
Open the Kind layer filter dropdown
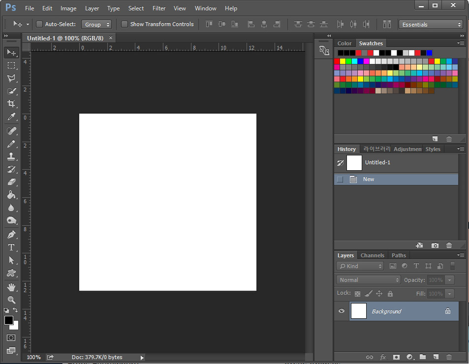[x=360, y=266]
